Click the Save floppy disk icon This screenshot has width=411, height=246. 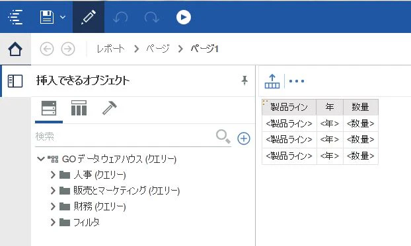(47, 17)
